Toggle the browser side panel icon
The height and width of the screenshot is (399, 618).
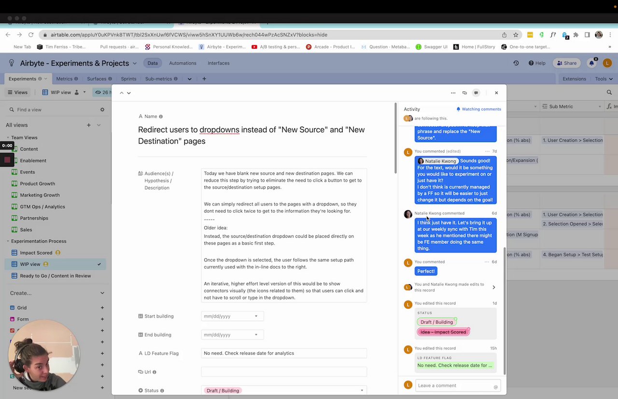click(x=587, y=35)
